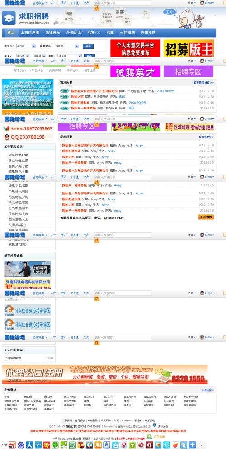Share the page to Sina Weibo
Screen dimensions: 226x449
[x=12, y=445]
